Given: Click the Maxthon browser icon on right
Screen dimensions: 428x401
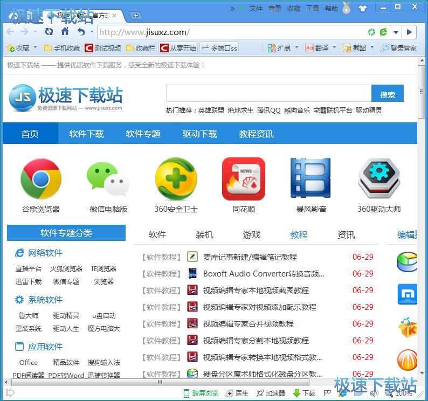Looking at the screenshot, I should click(x=408, y=294).
